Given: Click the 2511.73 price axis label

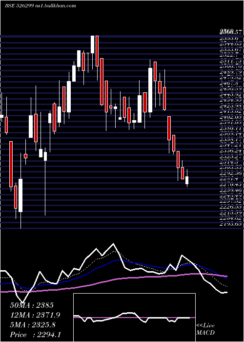Looking at the screenshot, I should pyautogui.click(x=230, y=62).
